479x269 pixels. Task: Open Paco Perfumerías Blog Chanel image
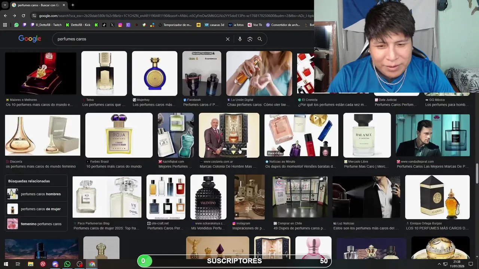pos(107,197)
